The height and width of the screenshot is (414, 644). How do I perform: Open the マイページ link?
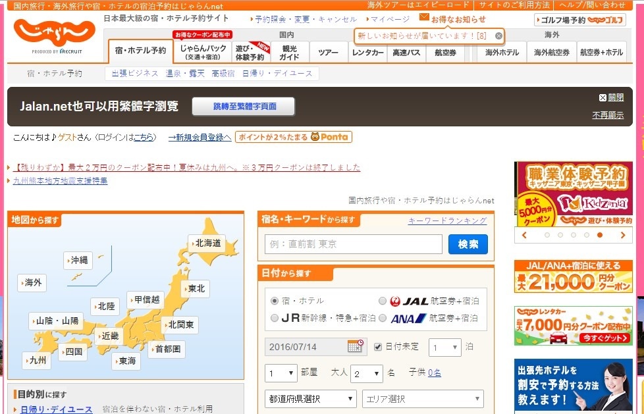click(390, 19)
